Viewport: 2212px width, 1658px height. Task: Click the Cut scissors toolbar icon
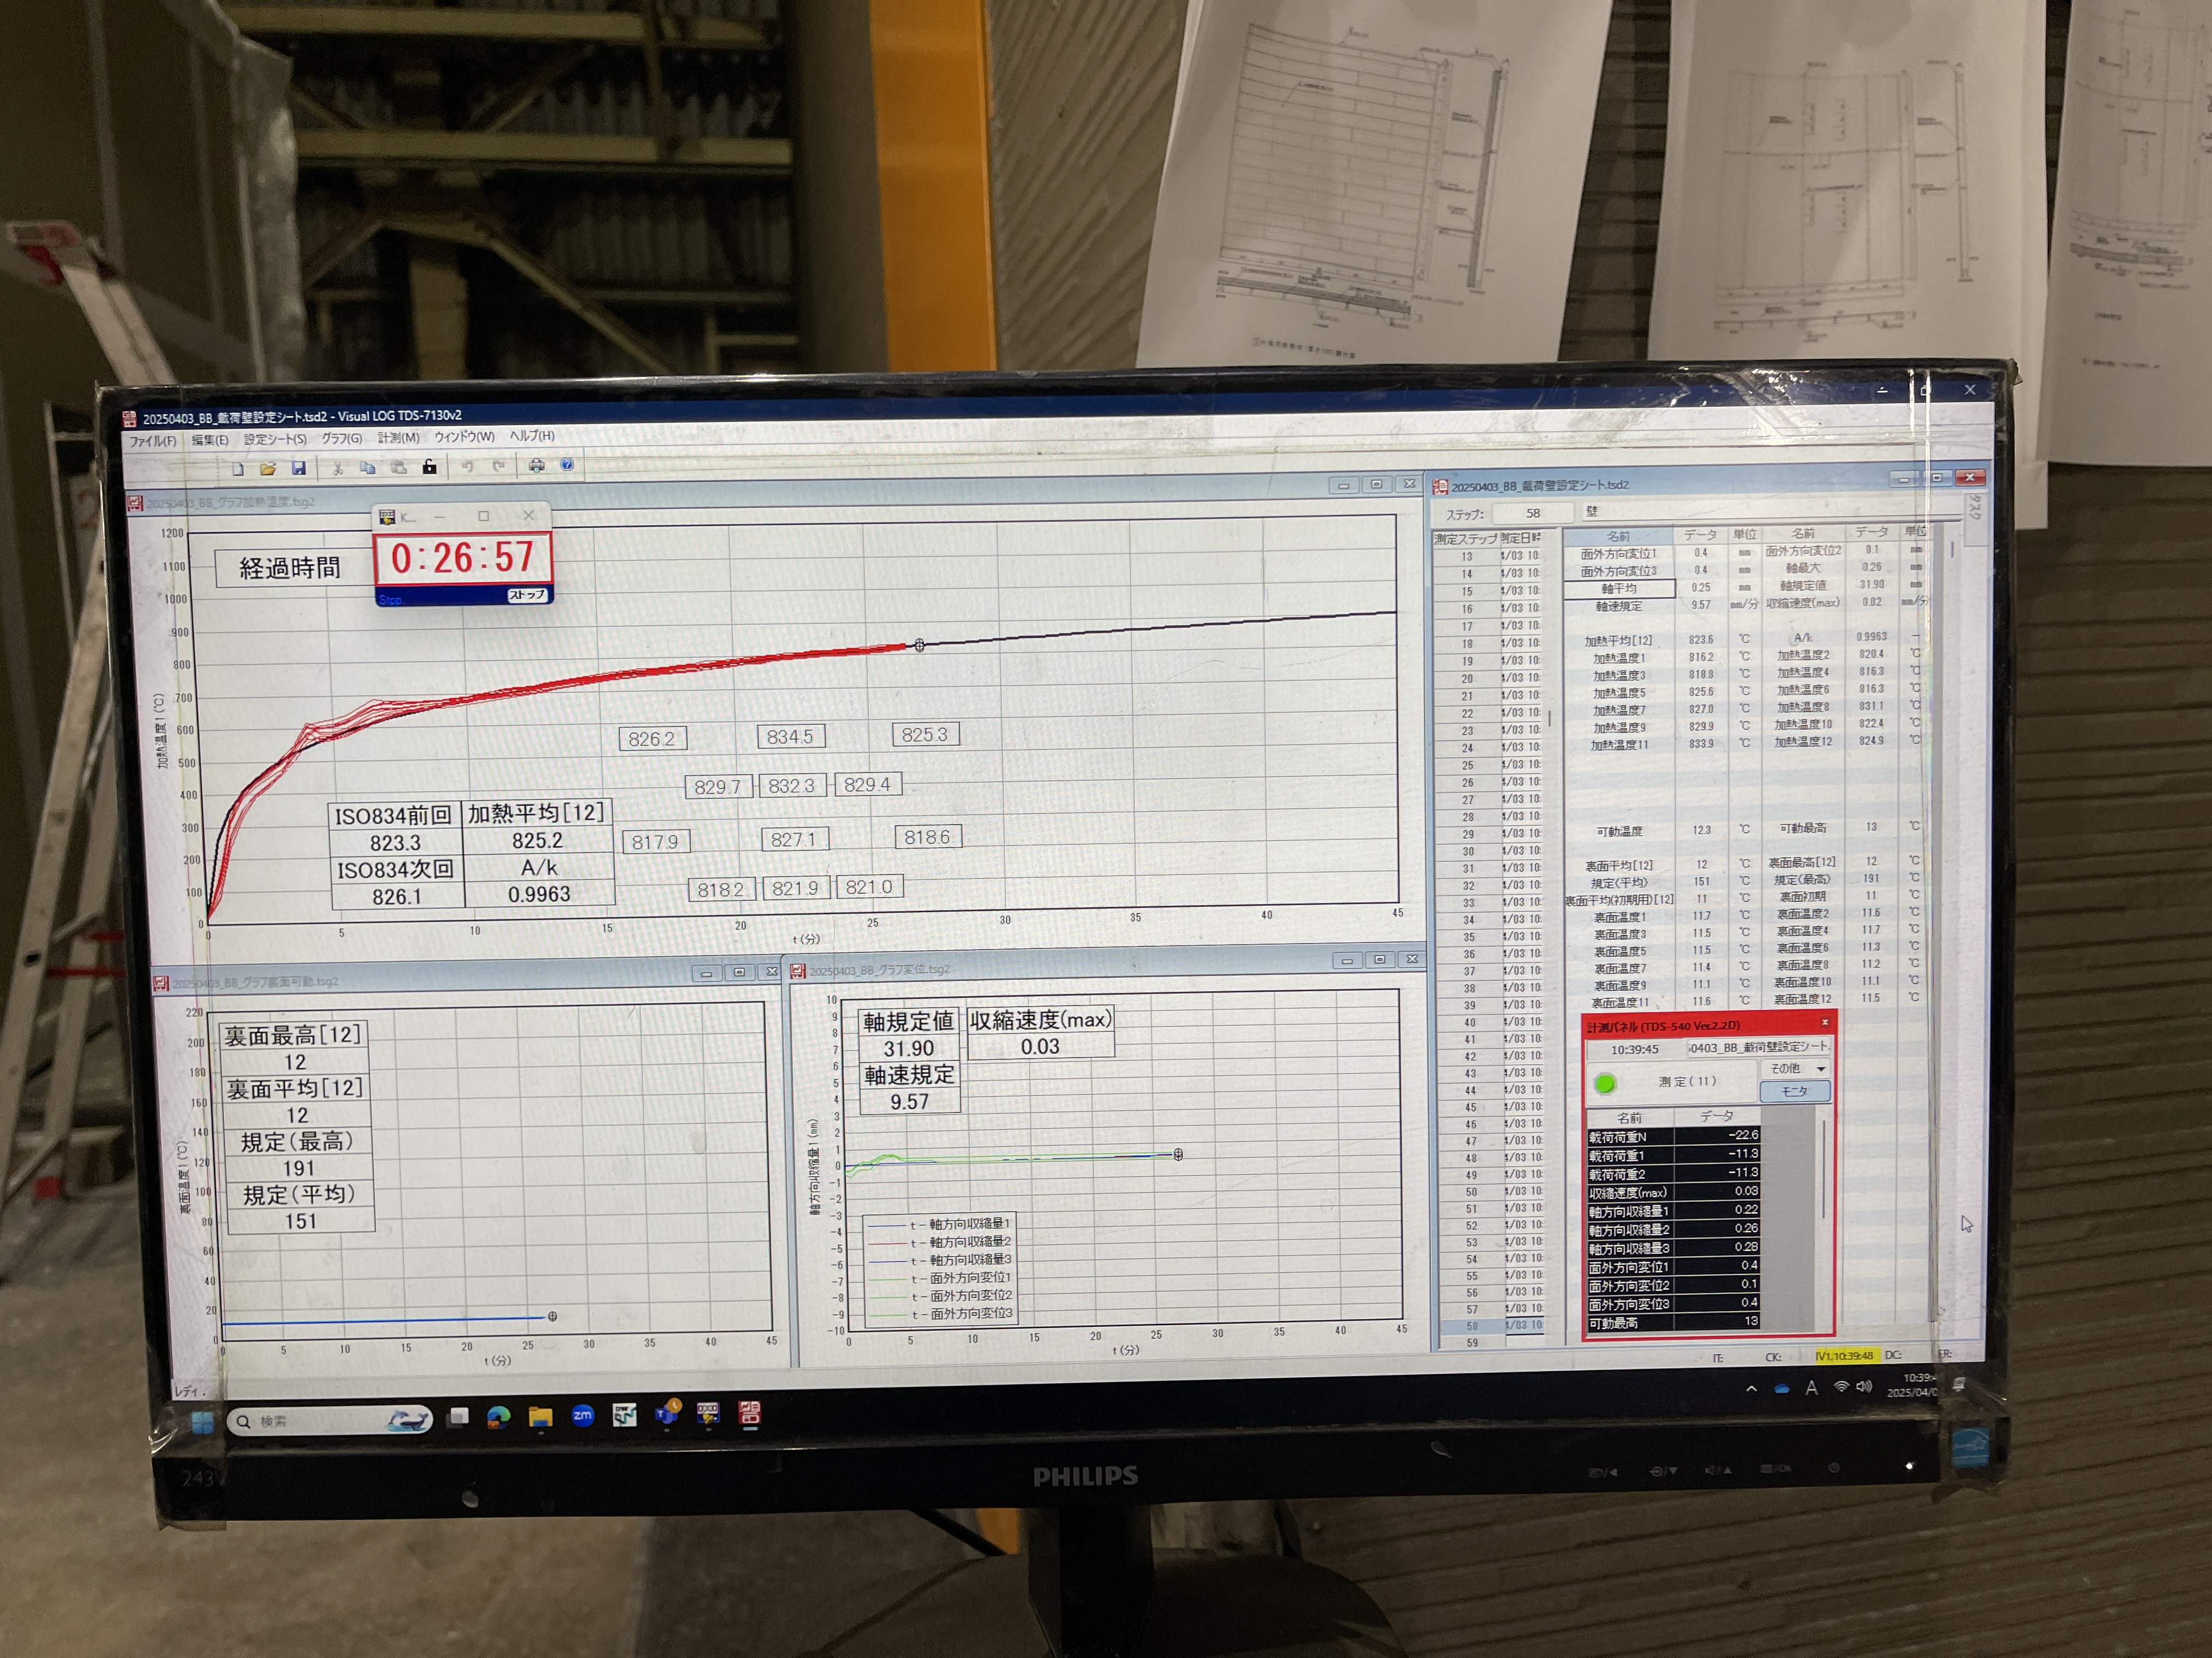click(x=338, y=468)
